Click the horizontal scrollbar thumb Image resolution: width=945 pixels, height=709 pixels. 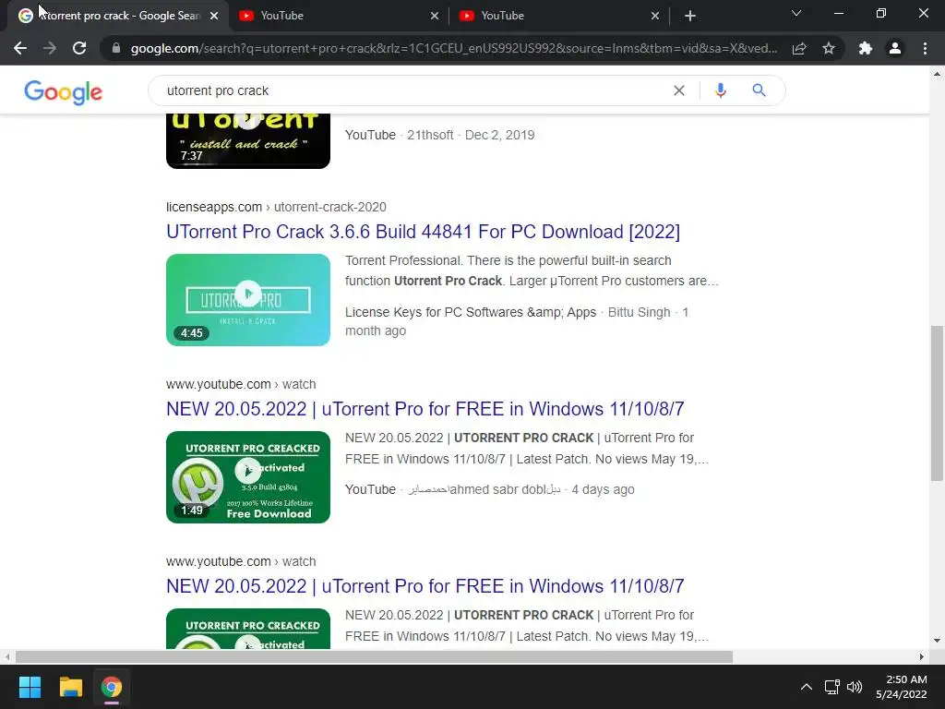[374, 656]
